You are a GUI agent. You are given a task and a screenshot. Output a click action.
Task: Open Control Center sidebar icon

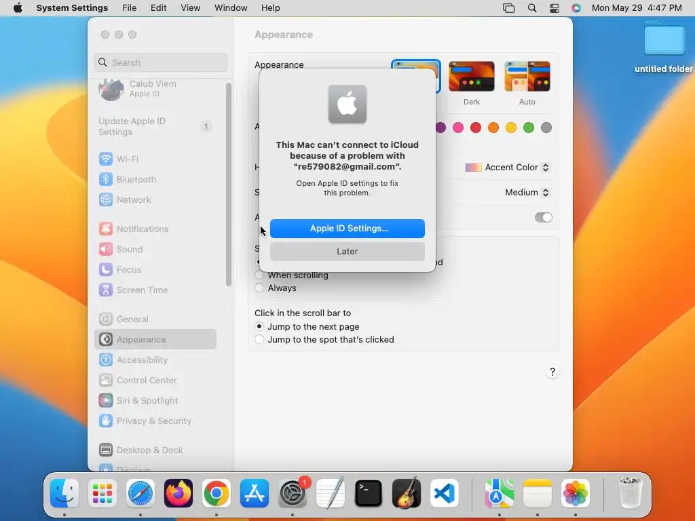(105, 380)
